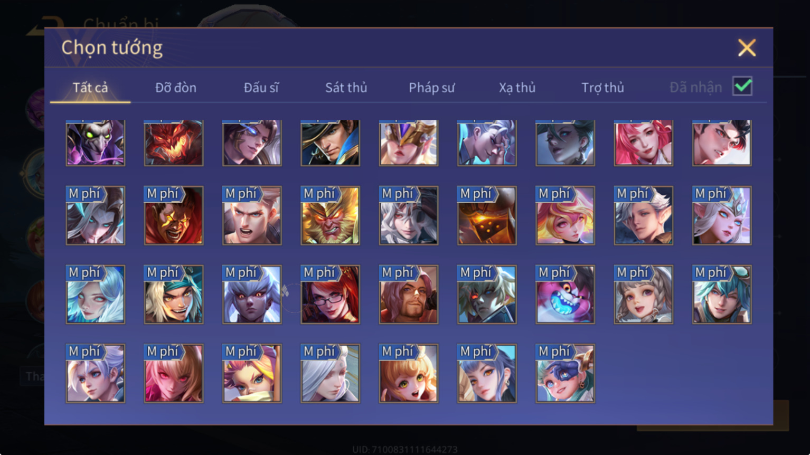The image size is (810, 455).
Task: Open the Đấu sĩ tab
Action: (261, 88)
